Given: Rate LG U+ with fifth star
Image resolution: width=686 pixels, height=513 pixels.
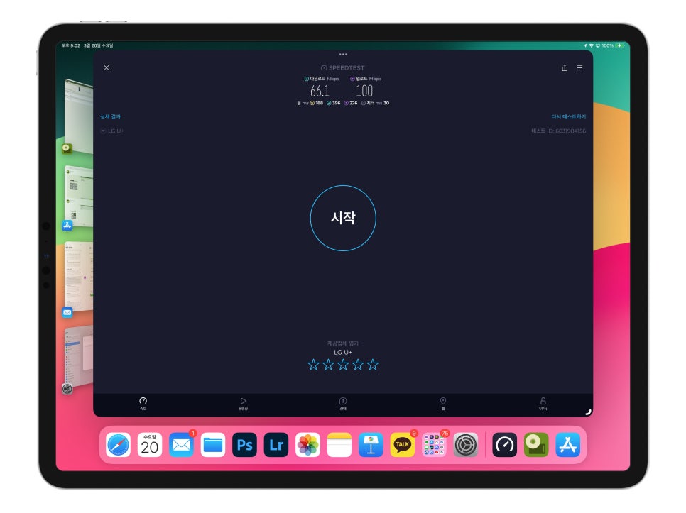Looking at the screenshot, I should [373, 365].
